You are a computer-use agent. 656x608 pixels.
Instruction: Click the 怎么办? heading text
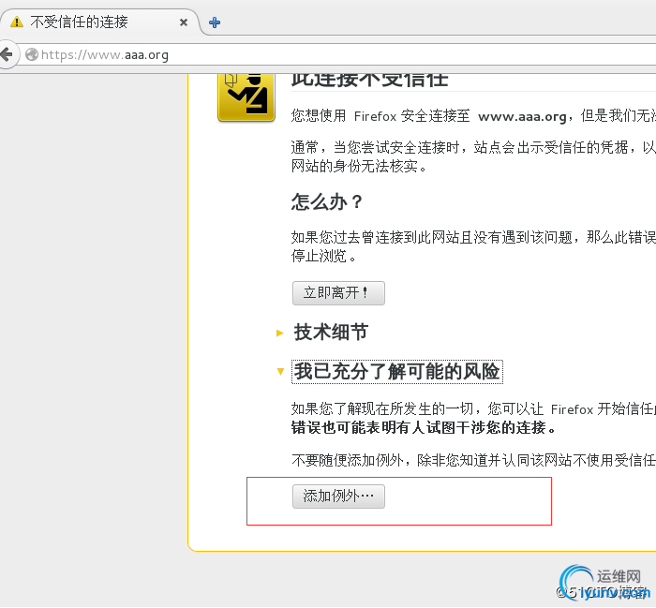click(327, 202)
